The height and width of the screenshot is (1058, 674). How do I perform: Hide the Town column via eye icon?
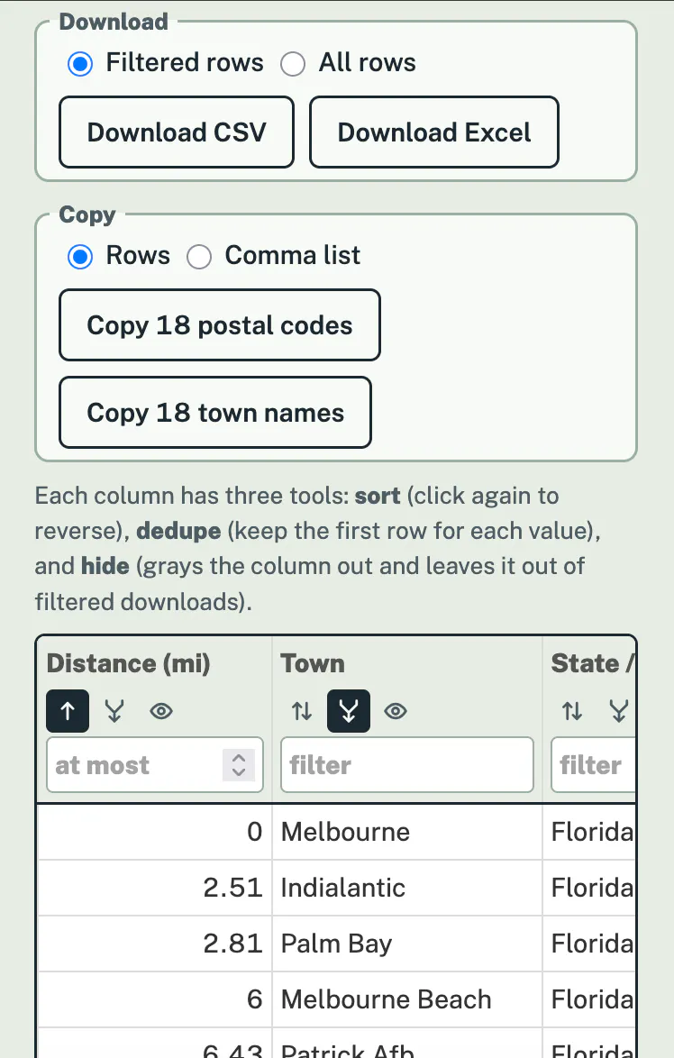click(396, 710)
